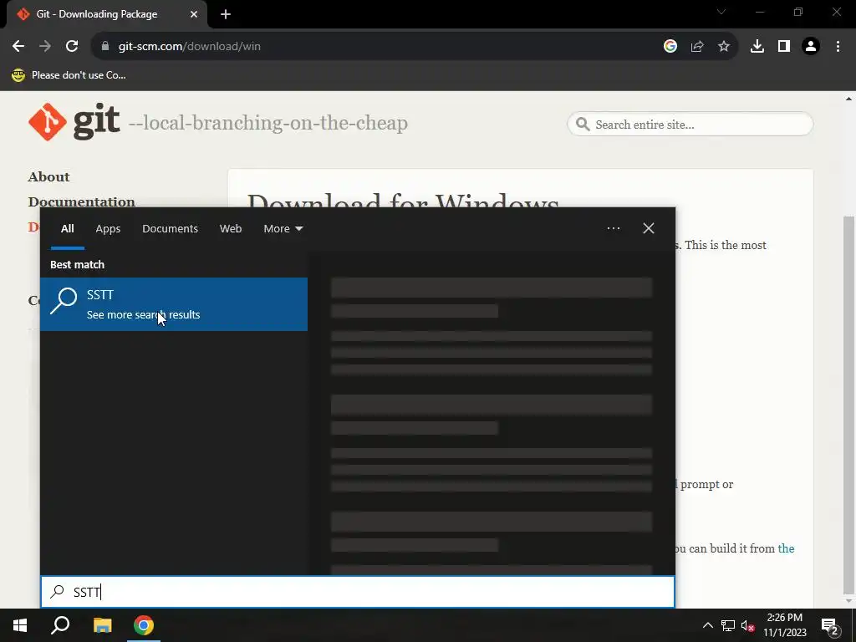This screenshot has height=642, width=856.
Task: Toggle Chrome side panel icon
Action: click(784, 47)
